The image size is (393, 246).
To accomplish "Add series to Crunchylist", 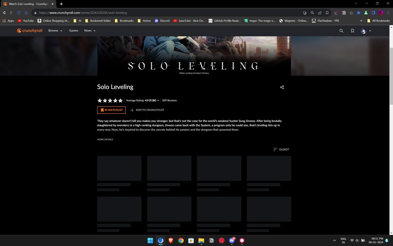I will 147,110.
